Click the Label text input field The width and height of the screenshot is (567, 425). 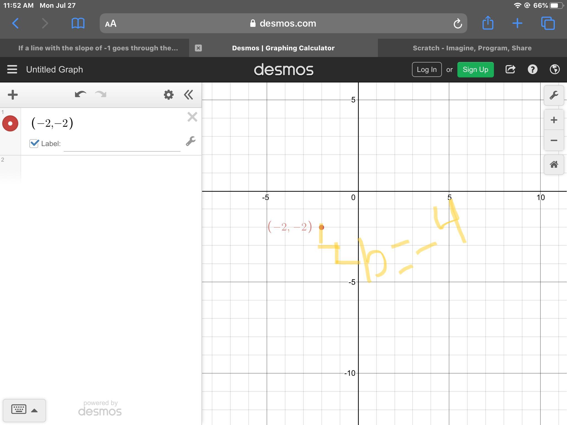point(122,144)
